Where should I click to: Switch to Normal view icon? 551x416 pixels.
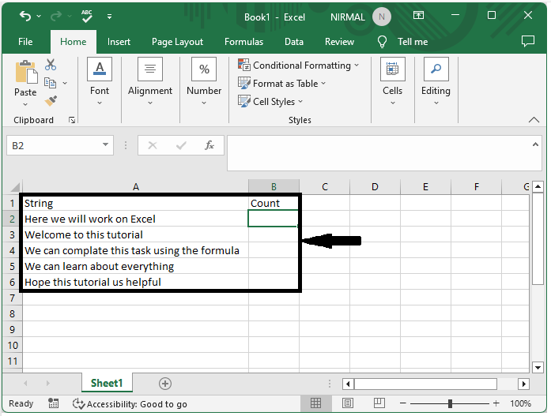point(315,403)
